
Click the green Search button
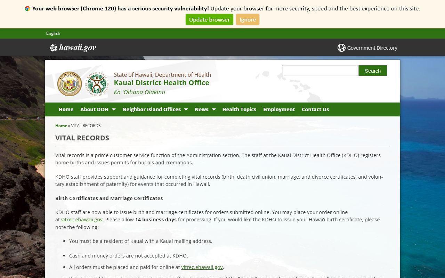(x=373, y=71)
